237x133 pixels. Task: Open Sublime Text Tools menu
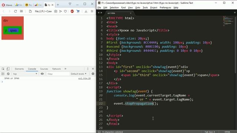pyautogui.click(x=145, y=7)
